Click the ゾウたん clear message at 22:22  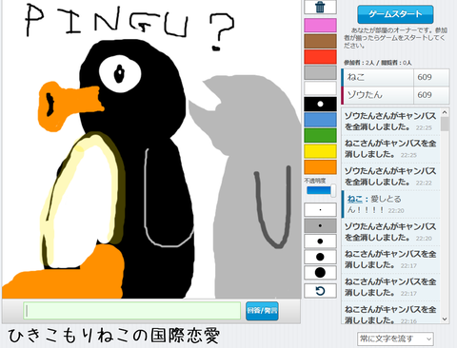(390, 177)
